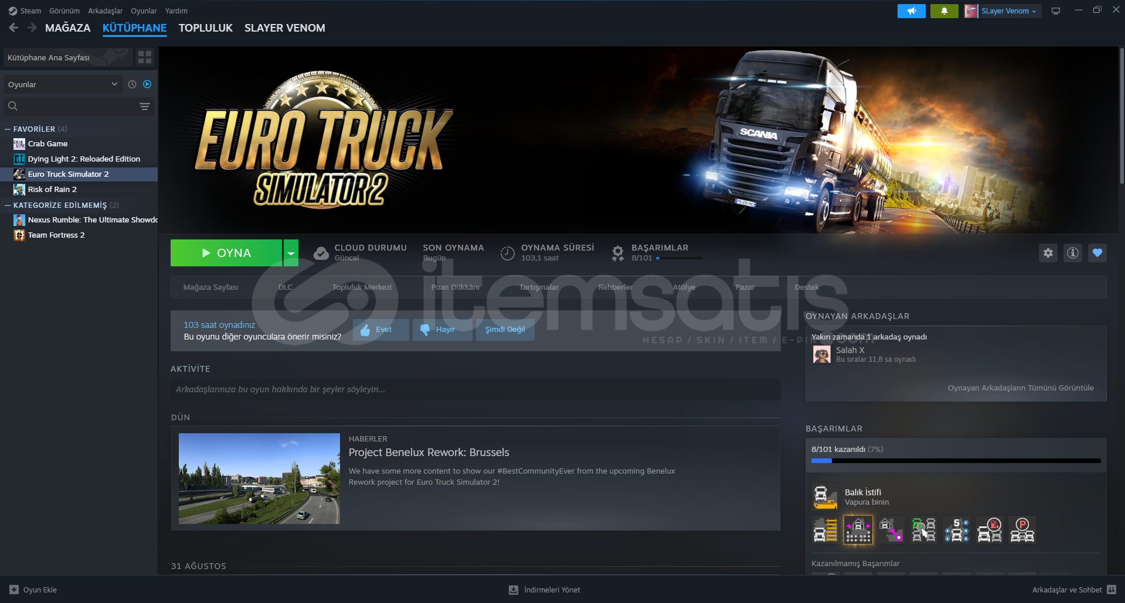The height and width of the screenshot is (603, 1125).
Task: Click the activity comment input field
Action: [475, 389]
